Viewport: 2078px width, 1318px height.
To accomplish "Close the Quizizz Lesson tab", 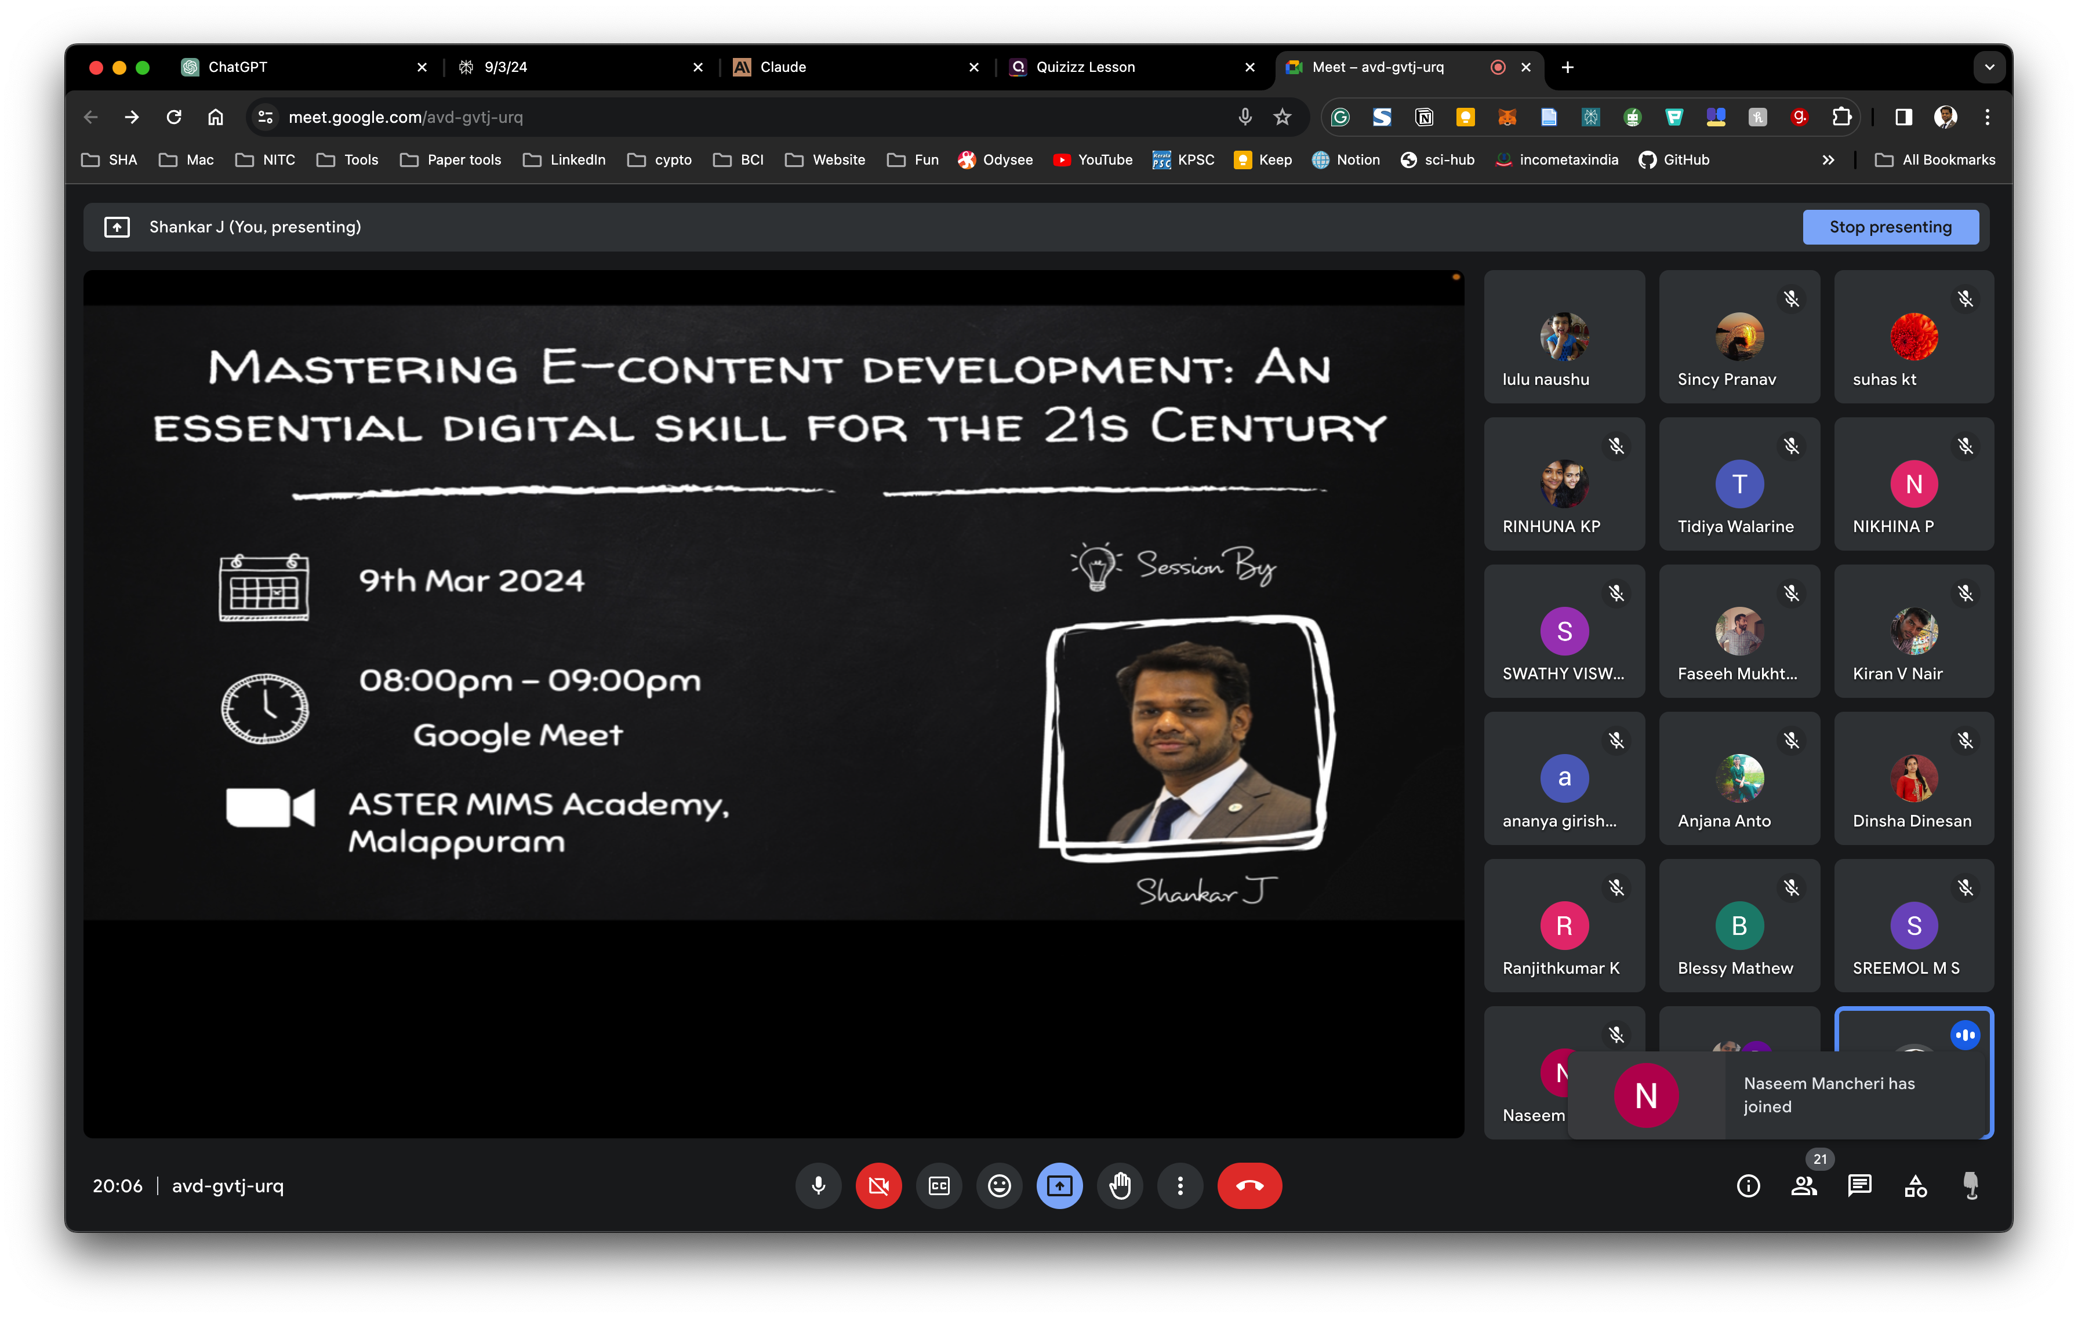I will pyautogui.click(x=1249, y=67).
